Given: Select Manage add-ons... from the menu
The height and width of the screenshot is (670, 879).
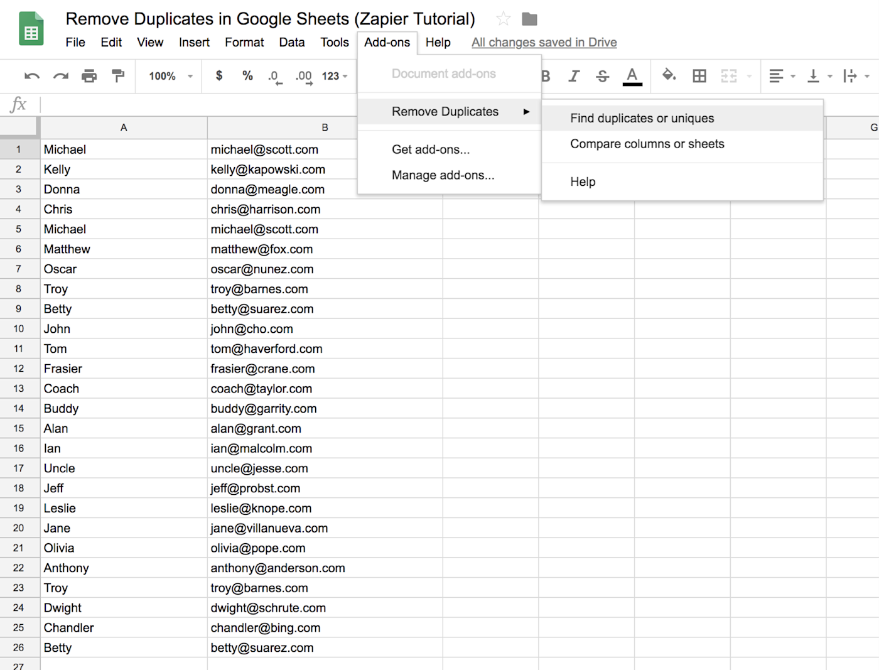Looking at the screenshot, I should coord(449,175).
